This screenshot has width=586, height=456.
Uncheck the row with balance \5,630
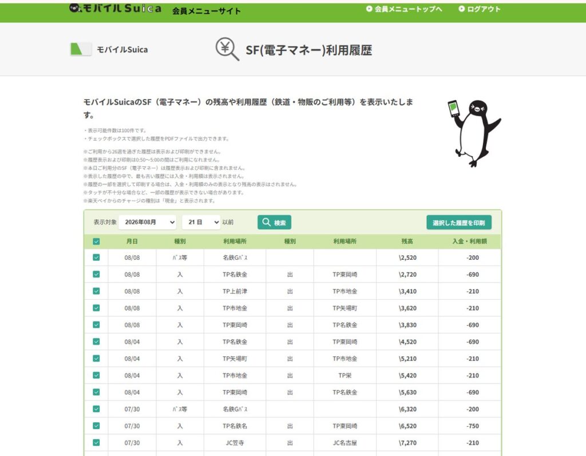tap(96, 392)
